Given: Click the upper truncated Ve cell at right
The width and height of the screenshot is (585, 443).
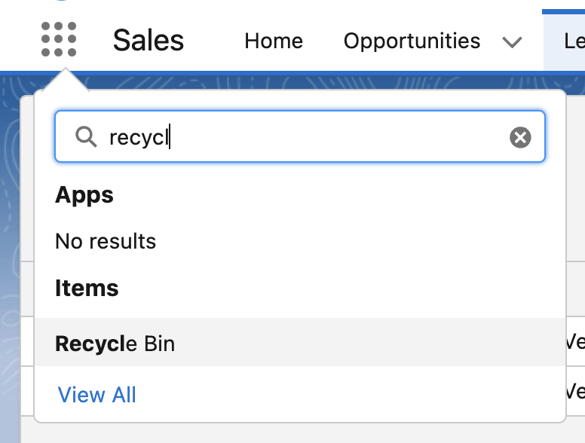Looking at the screenshot, I should coord(575,341).
